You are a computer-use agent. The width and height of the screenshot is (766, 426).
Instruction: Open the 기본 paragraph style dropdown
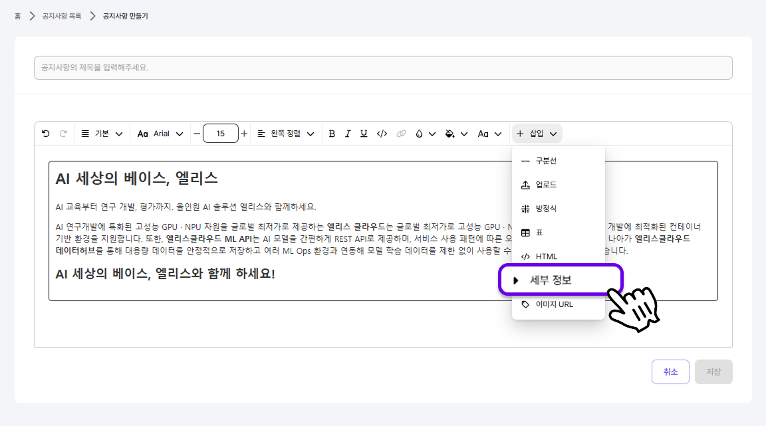pos(102,134)
